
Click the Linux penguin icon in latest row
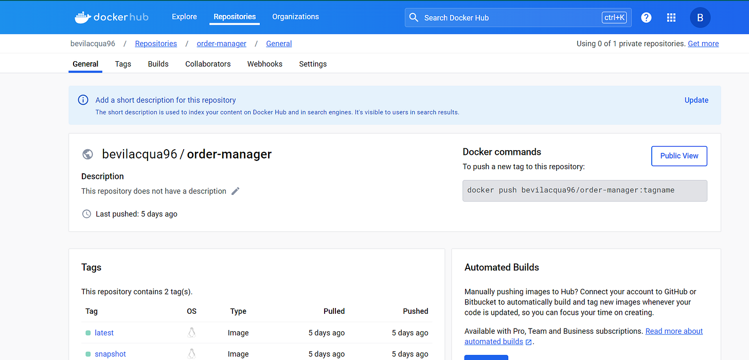192,332
